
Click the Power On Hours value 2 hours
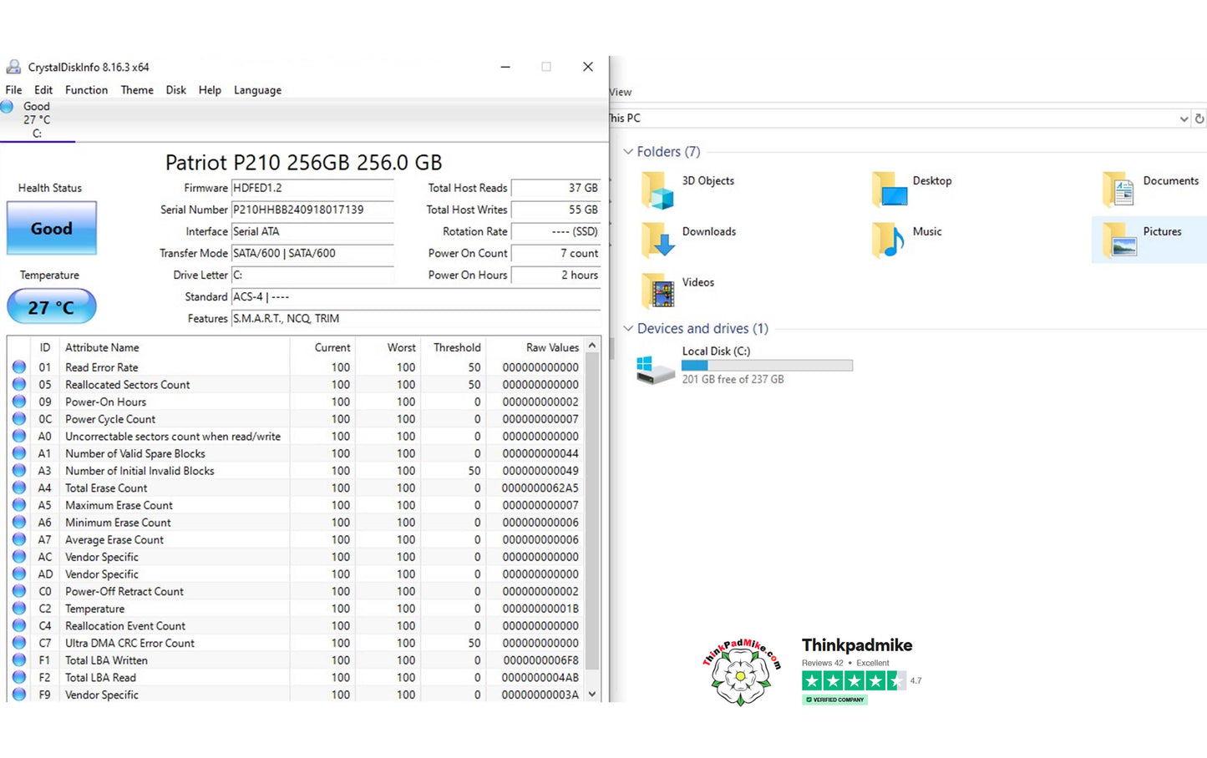coord(556,275)
